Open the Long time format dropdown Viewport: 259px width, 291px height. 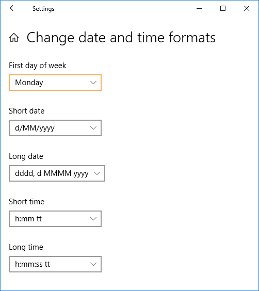[55, 264]
